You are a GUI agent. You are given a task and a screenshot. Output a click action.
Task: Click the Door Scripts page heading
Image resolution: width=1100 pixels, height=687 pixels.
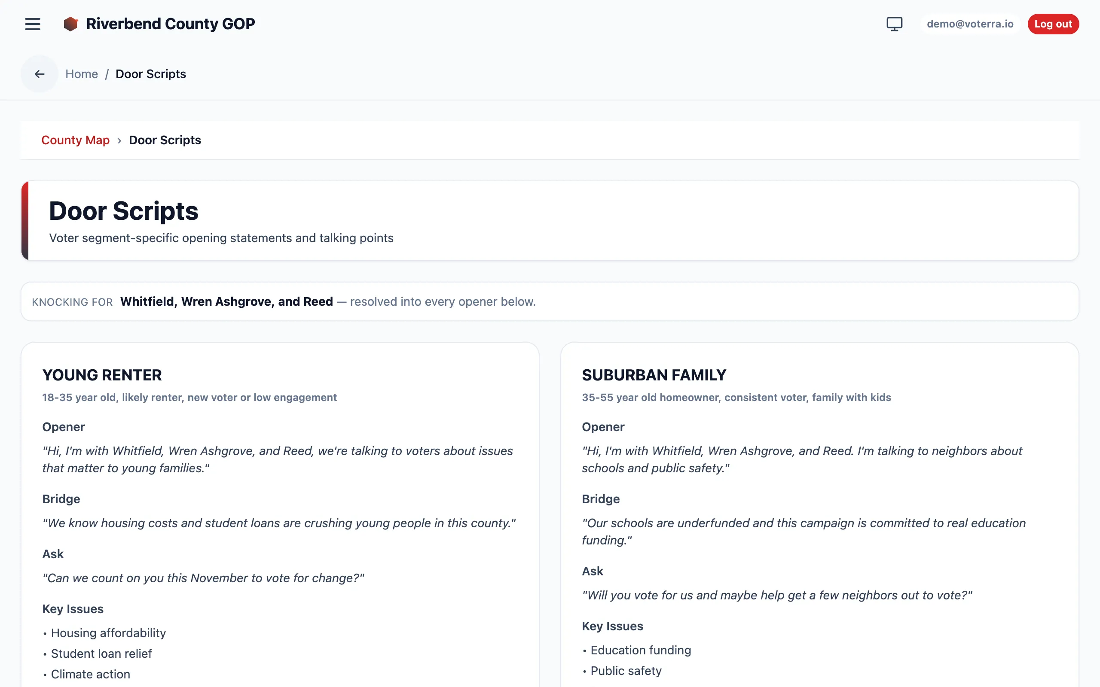124,211
